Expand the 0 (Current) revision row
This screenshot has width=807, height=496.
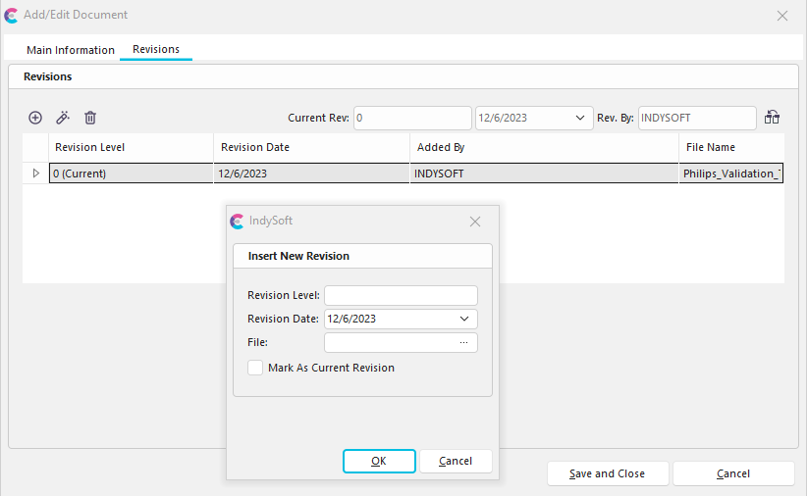[x=36, y=174]
